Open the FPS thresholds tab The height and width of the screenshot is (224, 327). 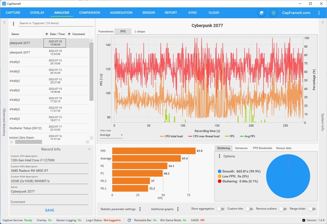[x=262, y=148]
